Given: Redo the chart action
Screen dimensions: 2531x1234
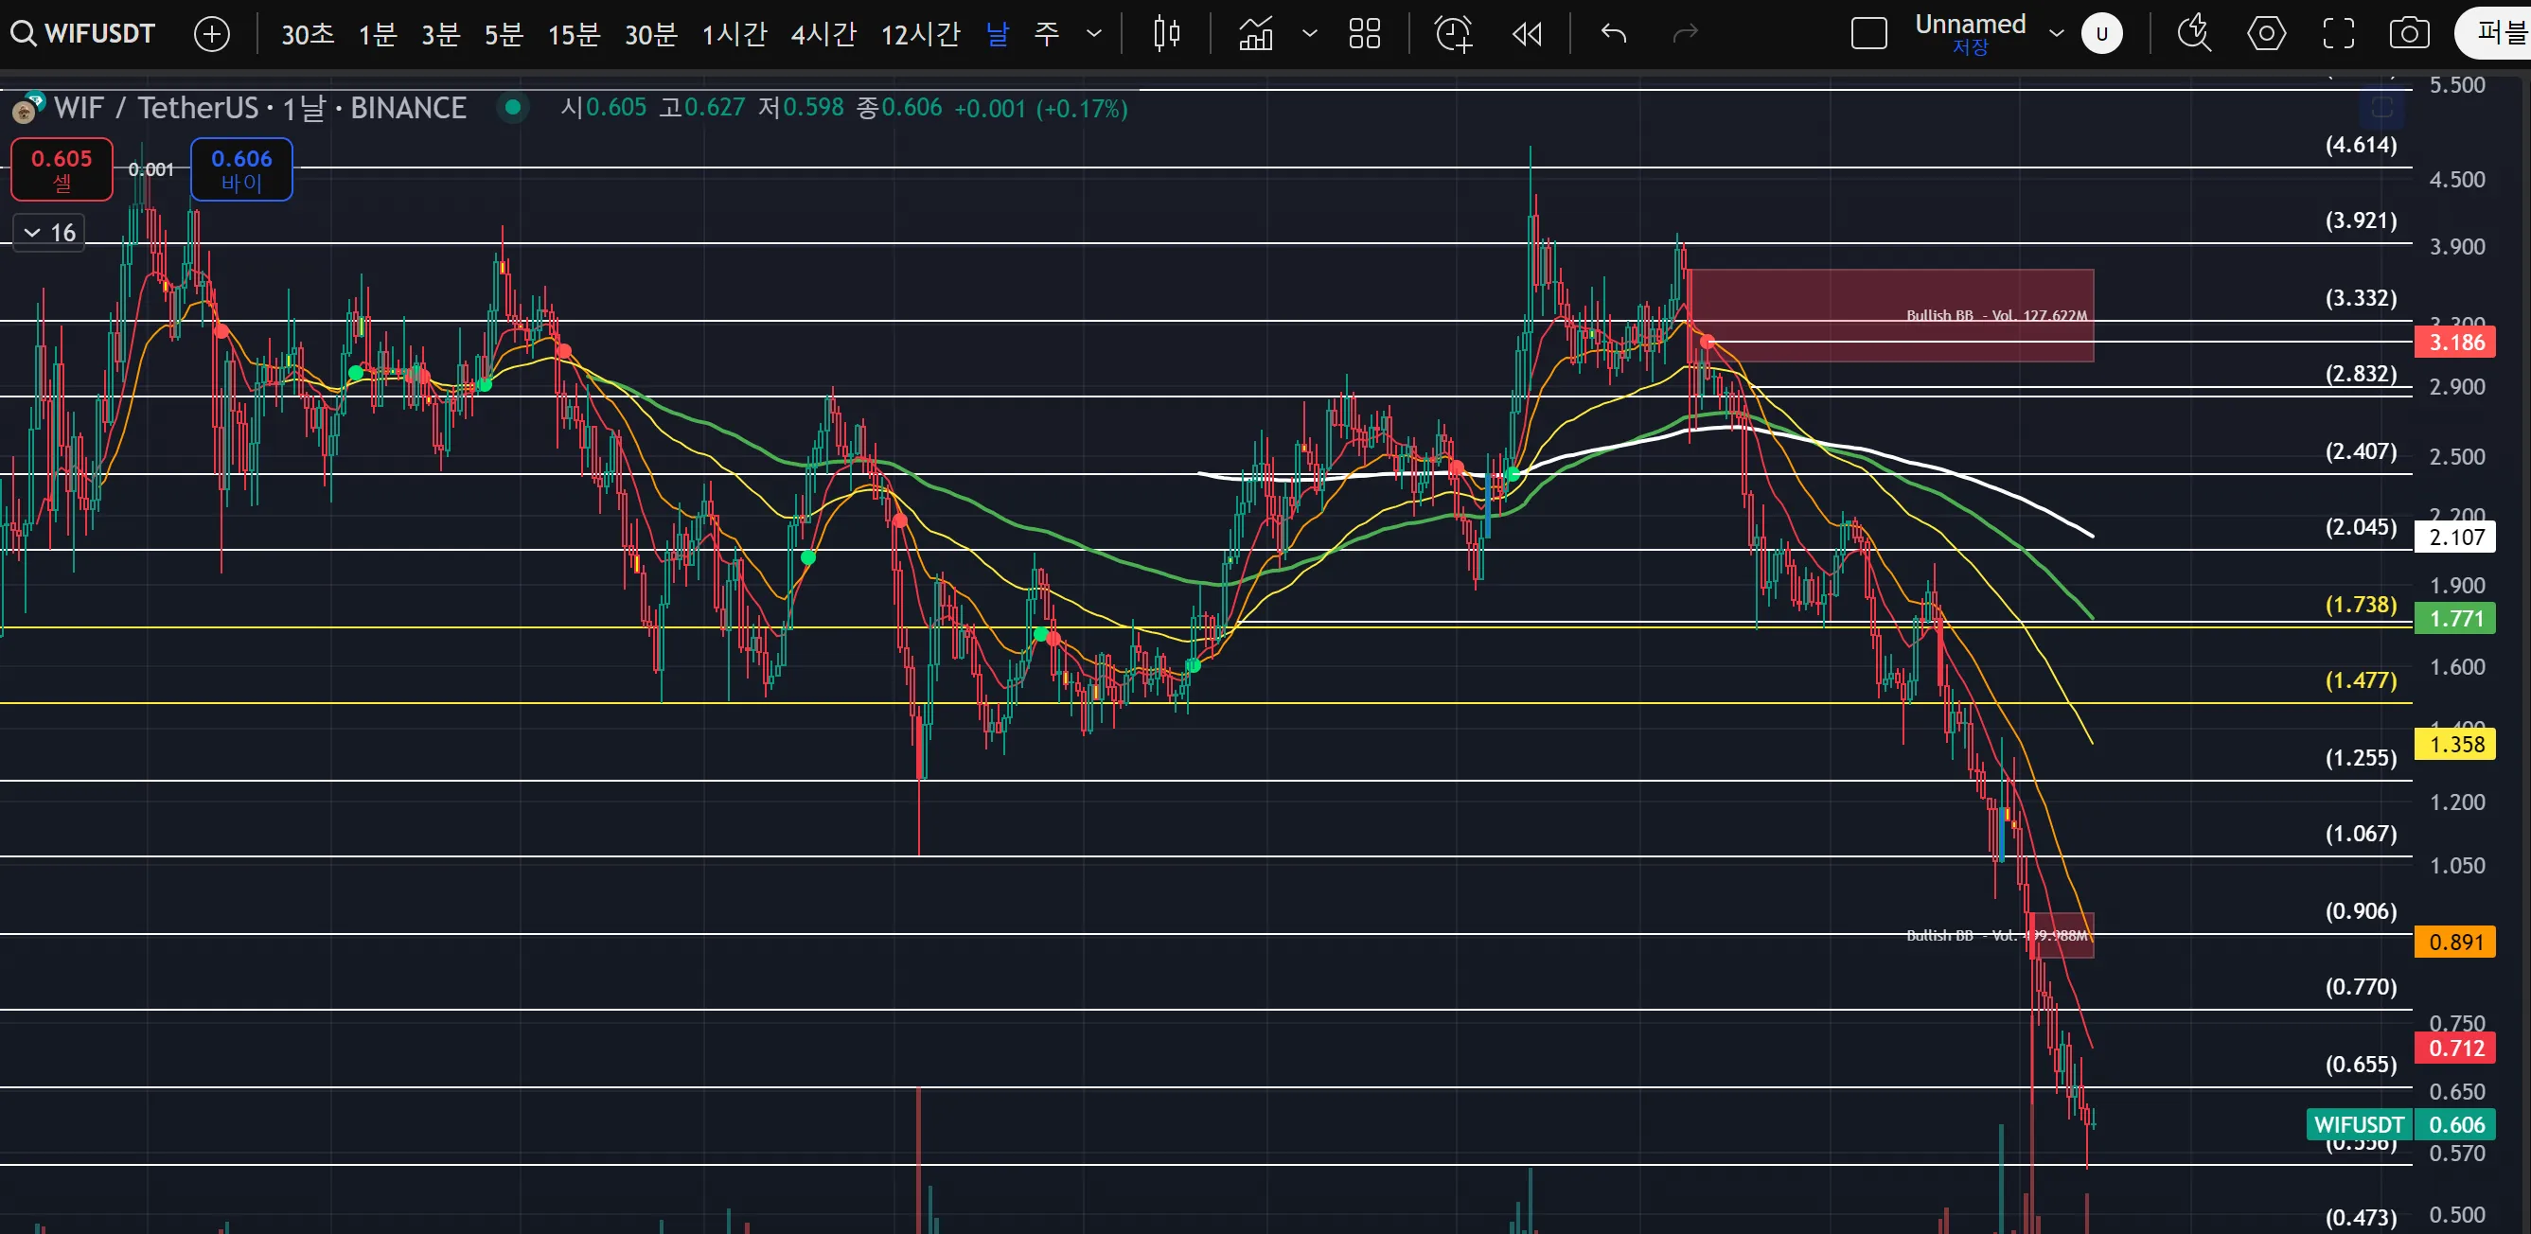Looking at the screenshot, I should pyautogui.click(x=1685, y=34).
